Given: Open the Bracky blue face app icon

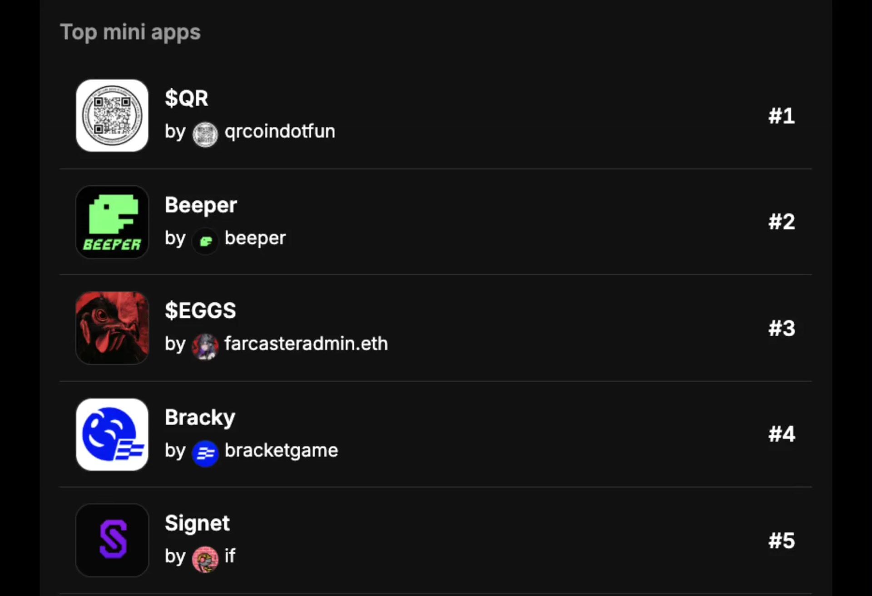Looking at the screenshot, I should click(x=112, y=434).
